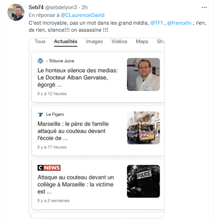Click the CNEWS logo
Image resolution: width=214 pixels, height=222 pixels.
point(49,168)
